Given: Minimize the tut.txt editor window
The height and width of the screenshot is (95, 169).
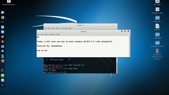Looking at the screenshot, I should [x=122, y=31].
